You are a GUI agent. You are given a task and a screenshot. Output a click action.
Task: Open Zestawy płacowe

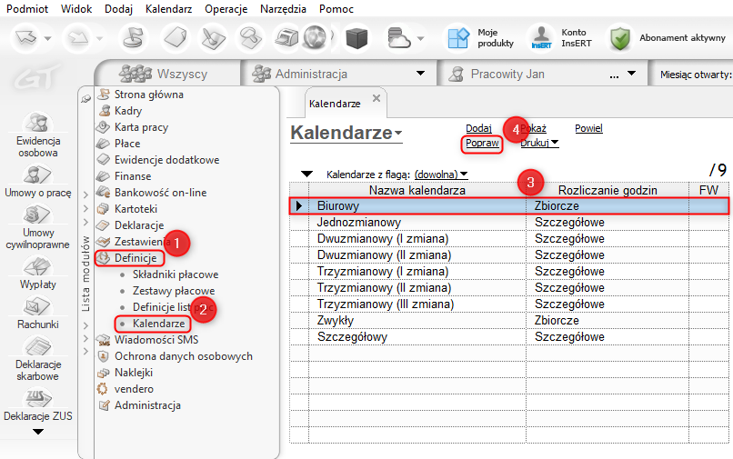174,291
